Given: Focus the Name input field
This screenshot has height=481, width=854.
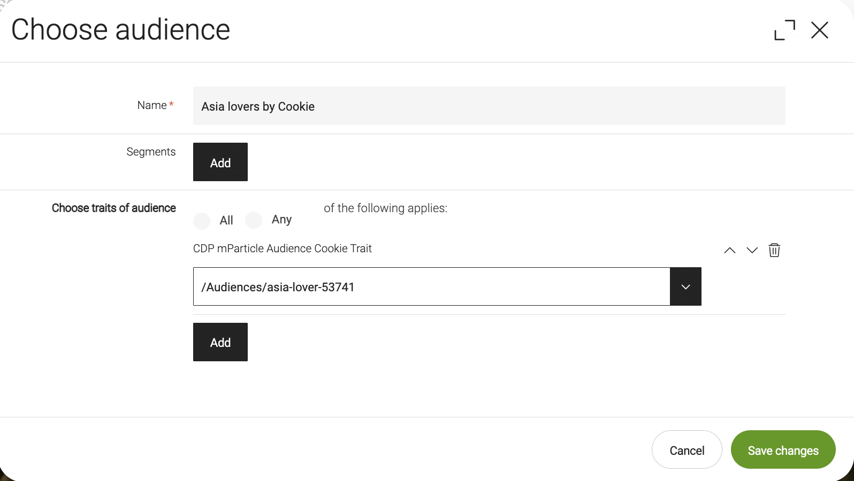Looking at the screenshot, I should [489, 106].
